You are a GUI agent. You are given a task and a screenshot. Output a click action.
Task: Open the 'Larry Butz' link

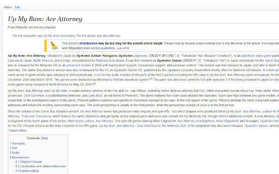pos(95,96)
